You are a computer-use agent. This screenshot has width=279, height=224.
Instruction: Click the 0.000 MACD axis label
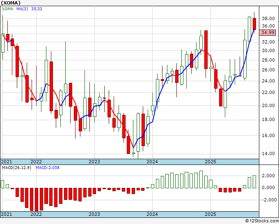[x=268, y=188]
